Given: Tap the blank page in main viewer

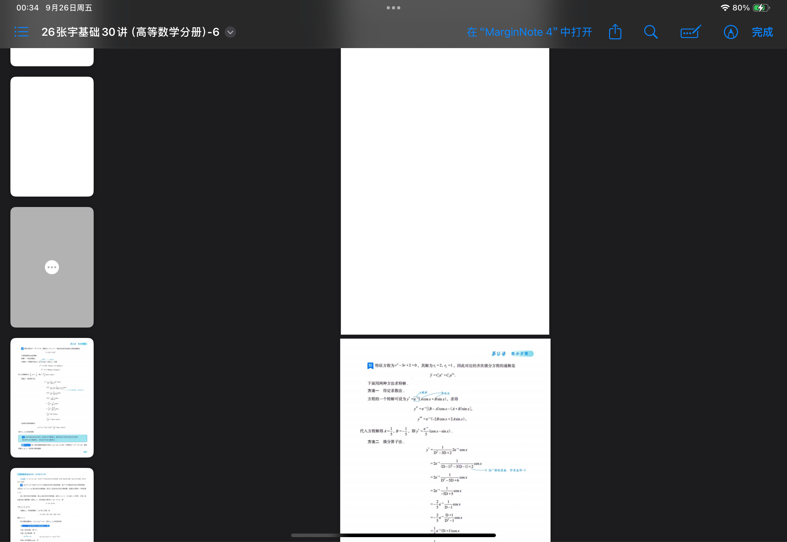Looking at the screenshot, I should click(445, 191).
